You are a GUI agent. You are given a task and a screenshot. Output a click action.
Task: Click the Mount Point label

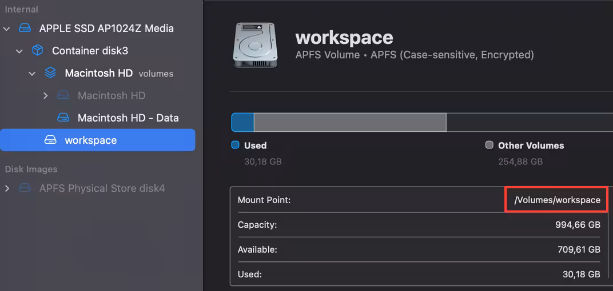click(264, 200)
